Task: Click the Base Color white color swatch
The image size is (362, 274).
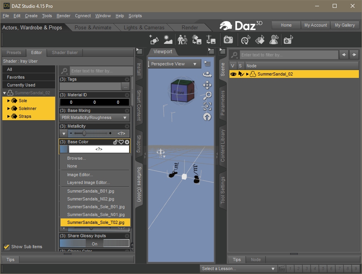Action: (x=99, y=149)
